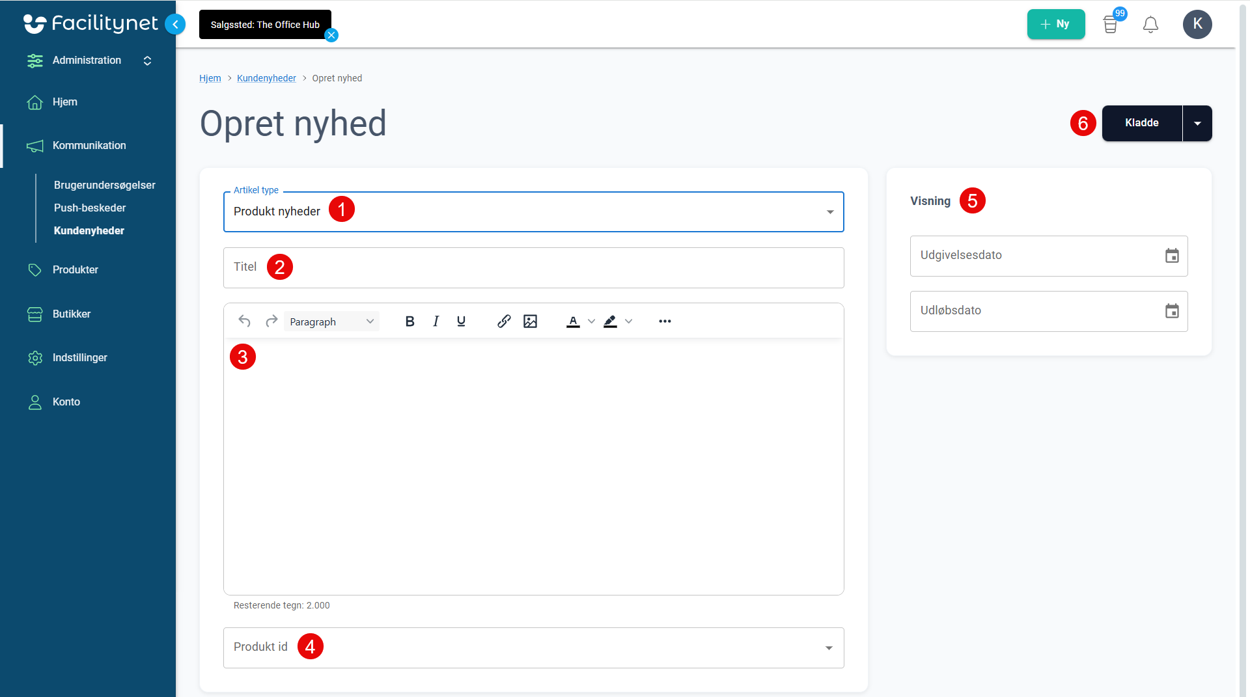1250x697 pixels.
Task: Insert an image with the image icon
Action: (x=530, y=321)
